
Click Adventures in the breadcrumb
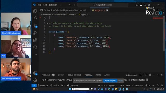click(x=46, y=14)
